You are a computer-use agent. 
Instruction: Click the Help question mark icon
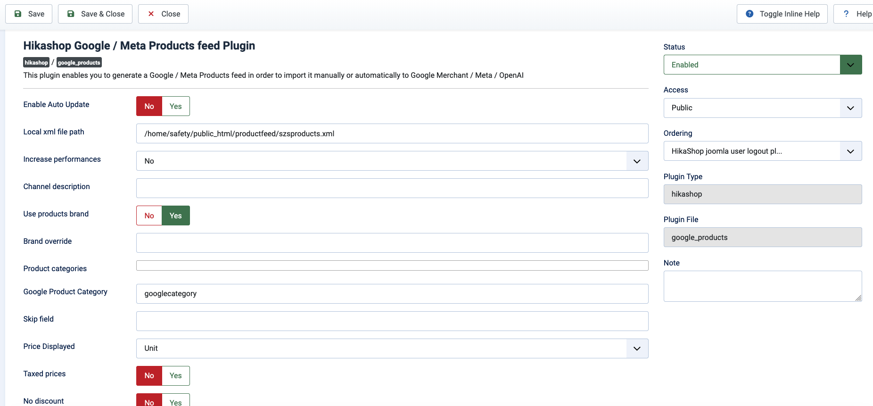(846, 14)
